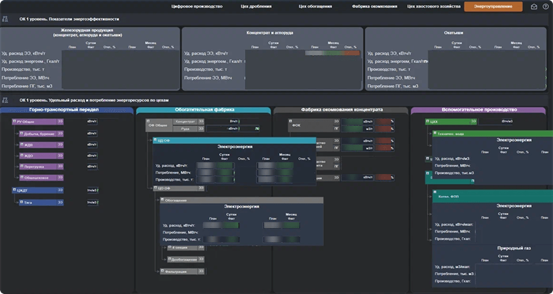The height and width of the screenshot is (294, 553).
Task: Click Производство, Гкал under Электроэнергия
Action: pyautogui.click(x=453, y=239)
